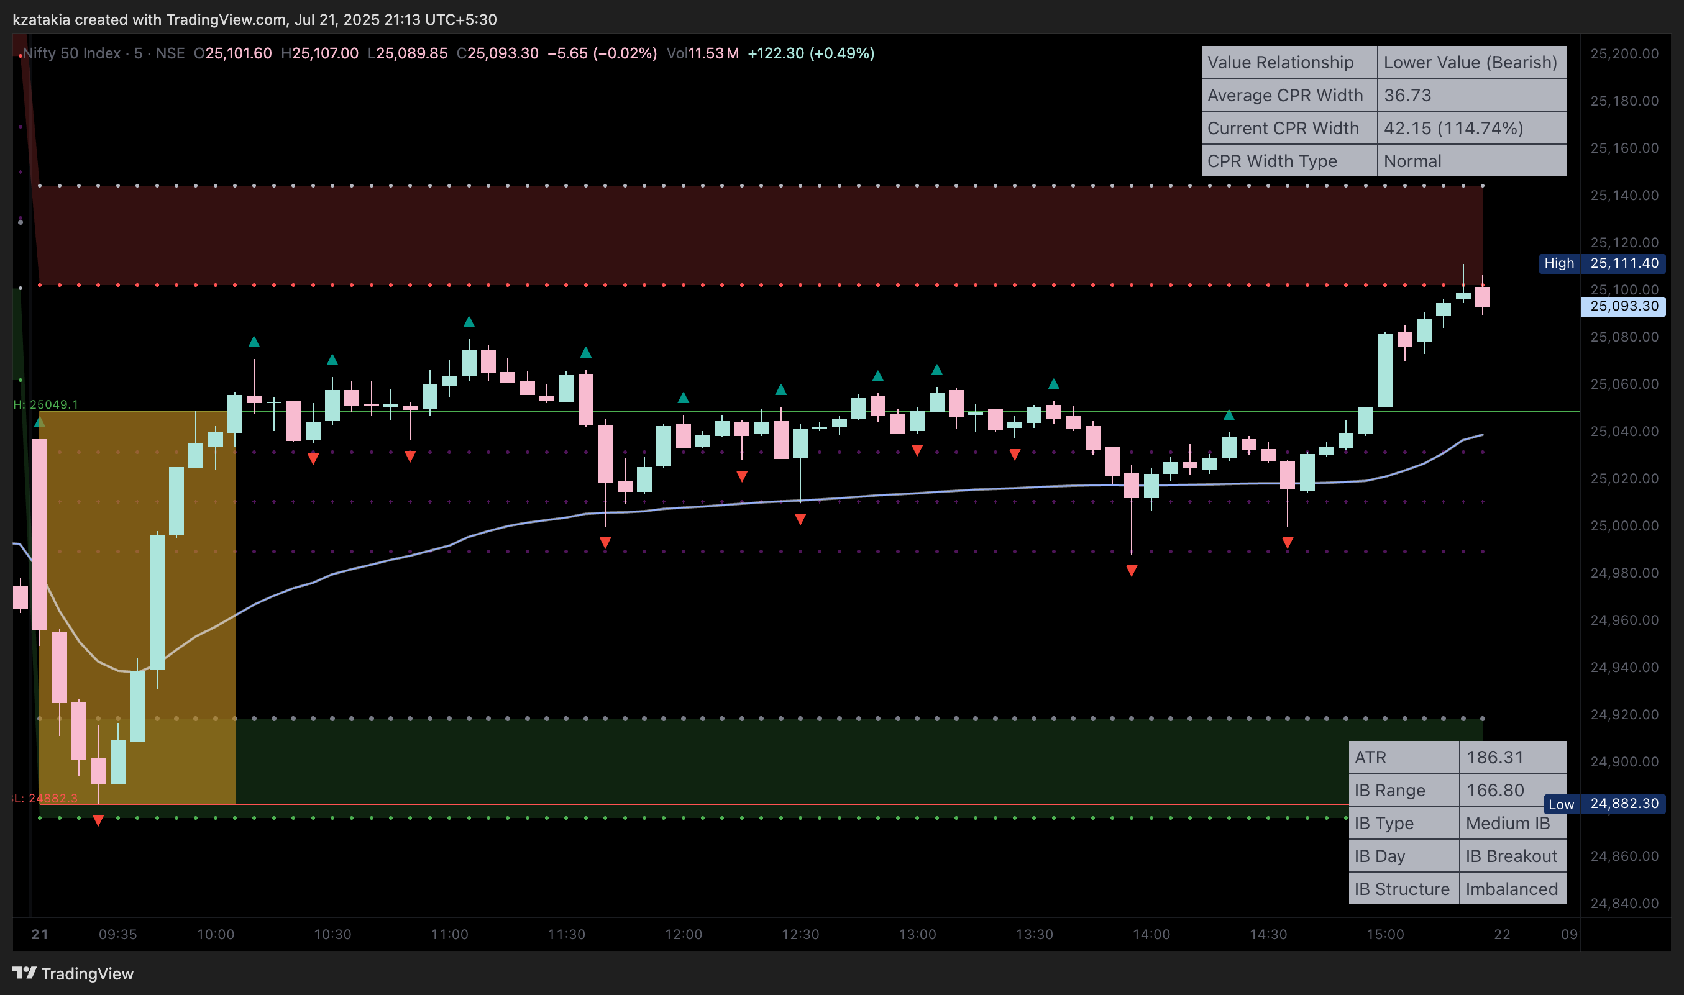Screen dimensions: 1684x995
Task: Click the IB Range value 166.80
Action: pyautogui.click(x=1514, y=791)
